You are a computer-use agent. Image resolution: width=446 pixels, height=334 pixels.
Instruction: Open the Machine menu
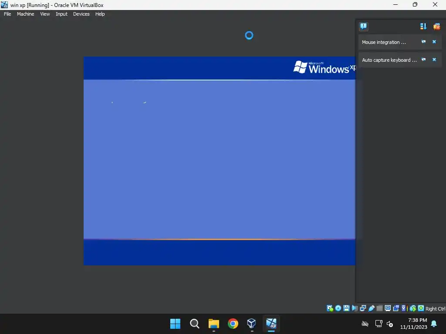25,14
